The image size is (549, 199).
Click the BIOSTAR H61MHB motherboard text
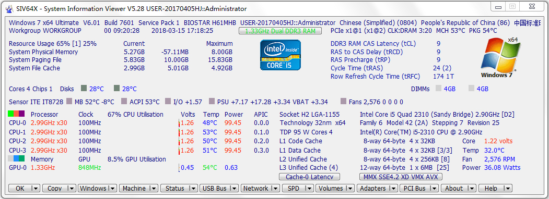point(209,23)
